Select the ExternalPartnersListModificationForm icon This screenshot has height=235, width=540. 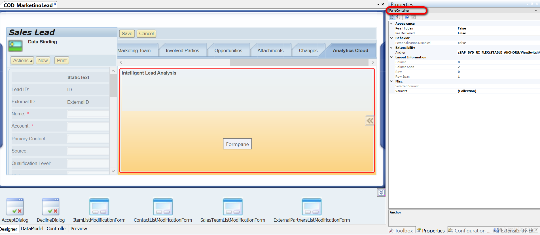tap(312, 207)
